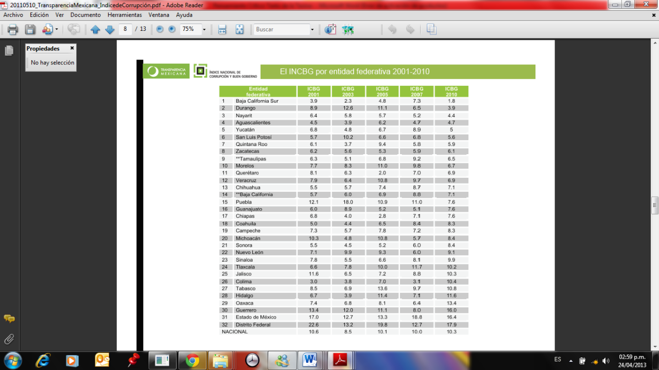Click in the Buscar search field
This screenshot has width=659, height=370.
click(281, 29)
